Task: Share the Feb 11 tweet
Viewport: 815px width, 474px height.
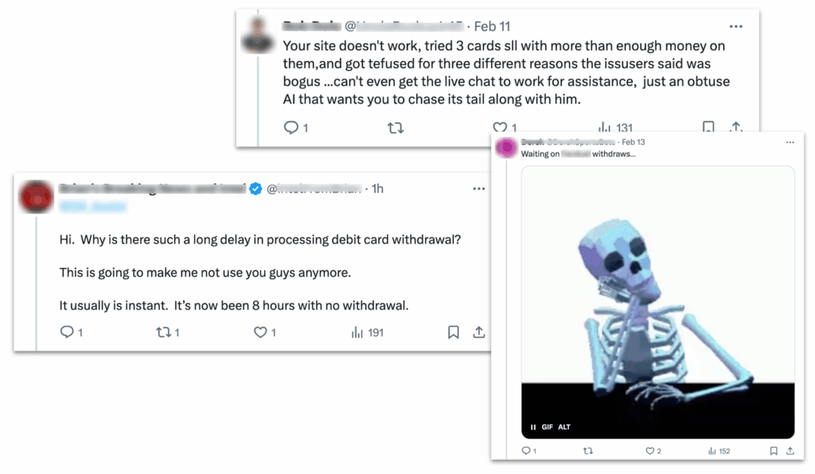Action: [x=735, y=126]
